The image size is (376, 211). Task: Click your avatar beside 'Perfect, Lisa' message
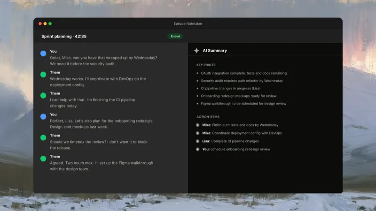43,116
